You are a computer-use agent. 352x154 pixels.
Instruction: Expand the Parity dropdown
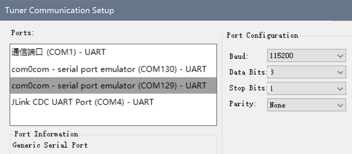pyautogui.click(x=306, y=105)
